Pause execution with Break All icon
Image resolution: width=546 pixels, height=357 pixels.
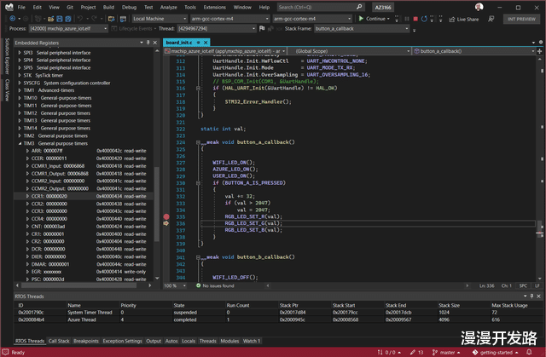pyautogui.click(x=407, y=19)
